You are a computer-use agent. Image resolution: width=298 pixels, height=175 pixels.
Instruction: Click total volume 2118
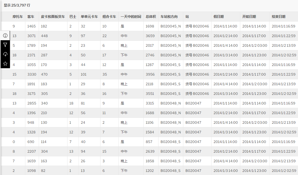click(x=149, y=84)
